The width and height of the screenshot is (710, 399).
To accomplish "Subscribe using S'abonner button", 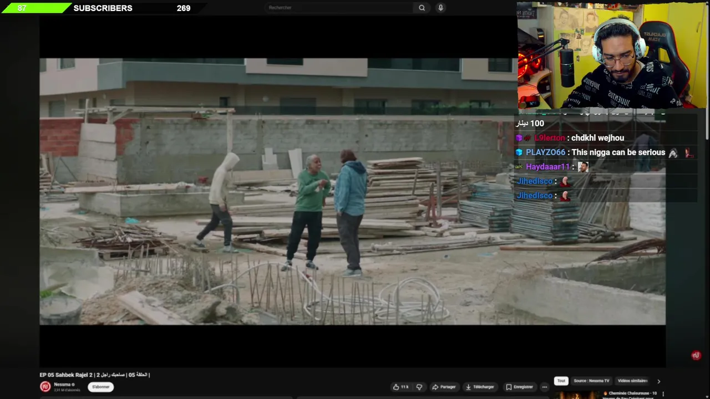I will [100, 387].
